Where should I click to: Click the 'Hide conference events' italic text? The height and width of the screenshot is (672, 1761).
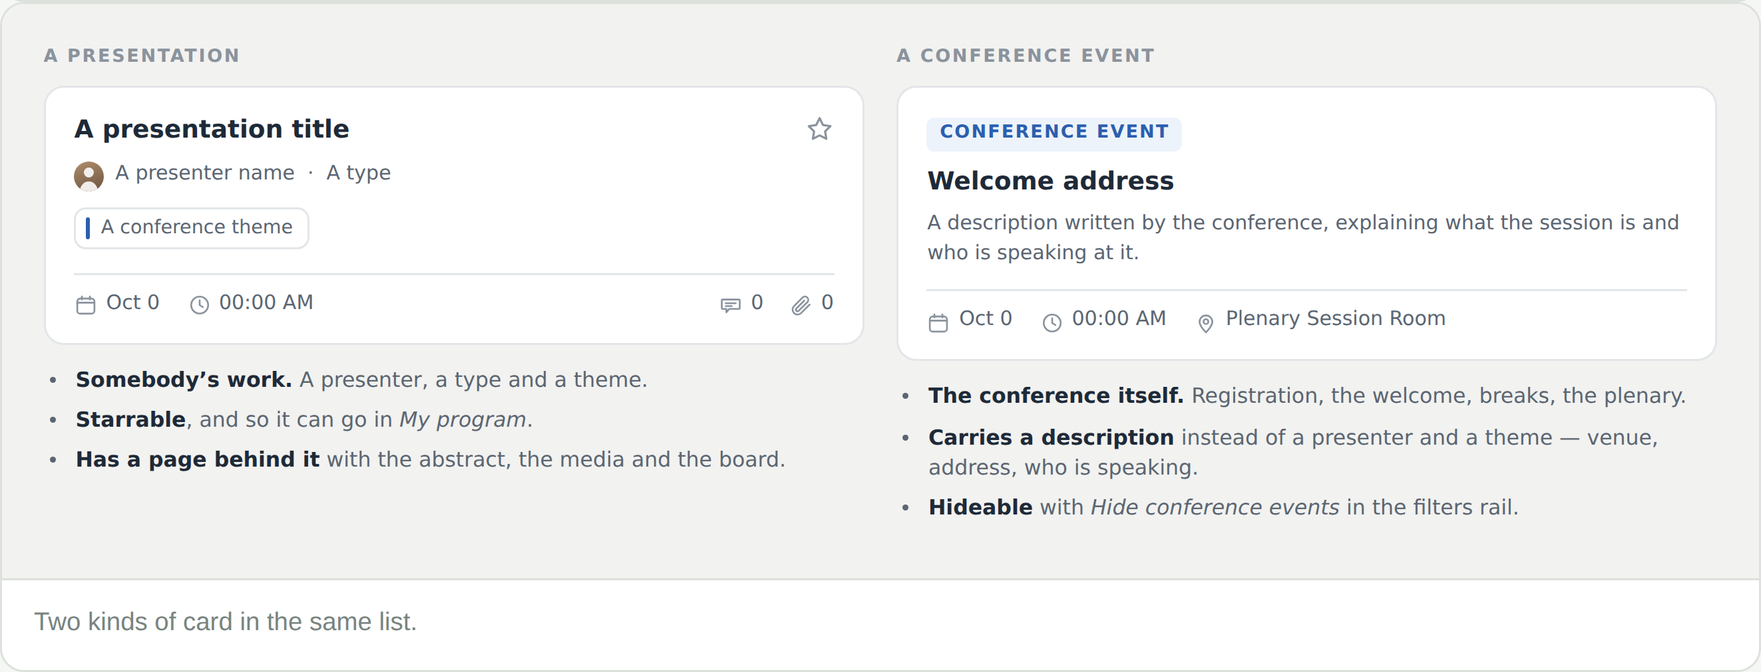coord(1215,507)
